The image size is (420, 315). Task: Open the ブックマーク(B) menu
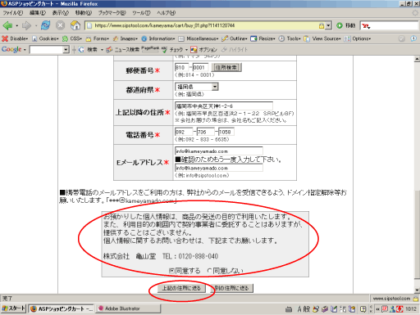(112, 13)
